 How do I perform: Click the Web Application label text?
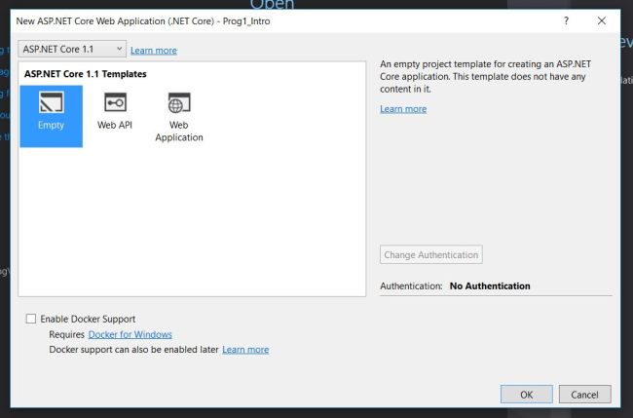pos(179,132)
